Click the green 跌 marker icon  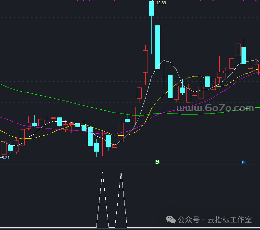coord(158,162)
